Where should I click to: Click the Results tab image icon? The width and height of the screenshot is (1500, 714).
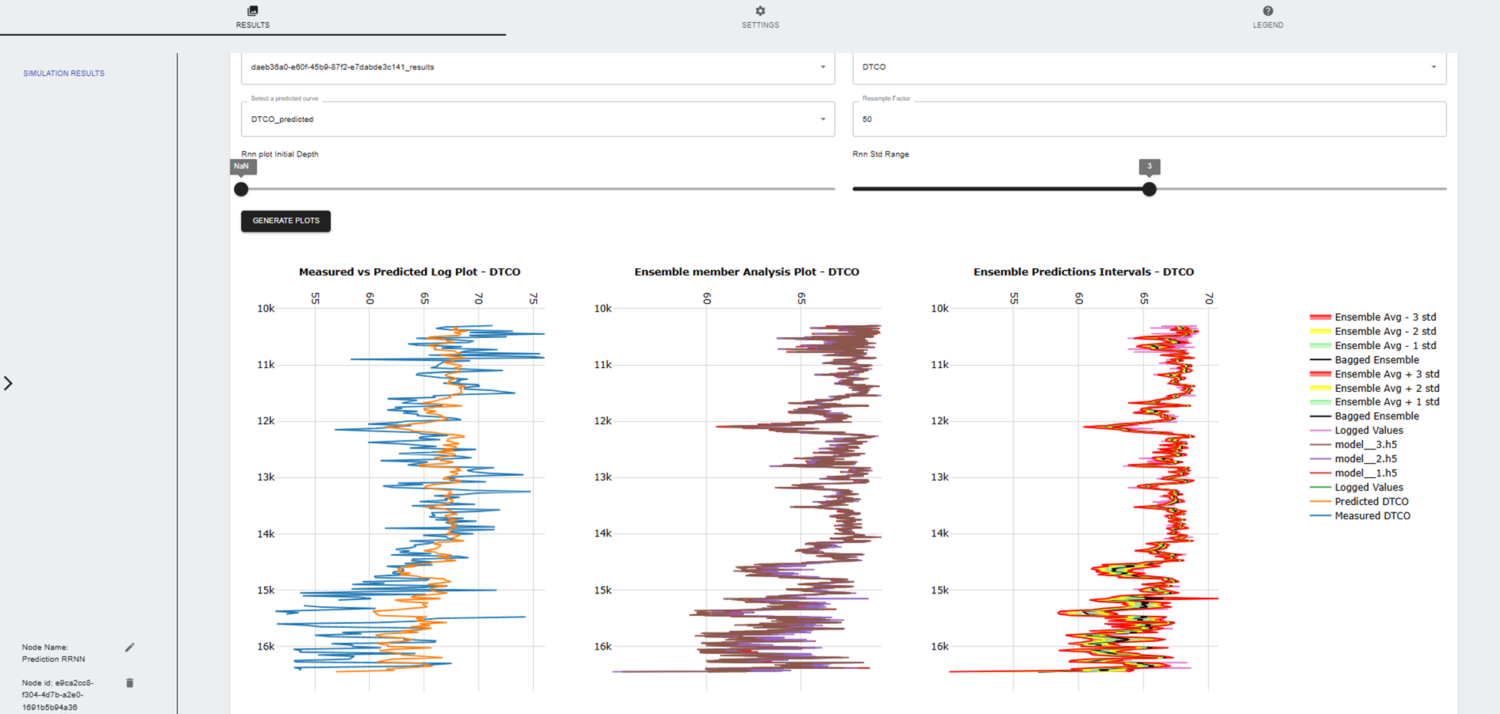coord(253,10)
